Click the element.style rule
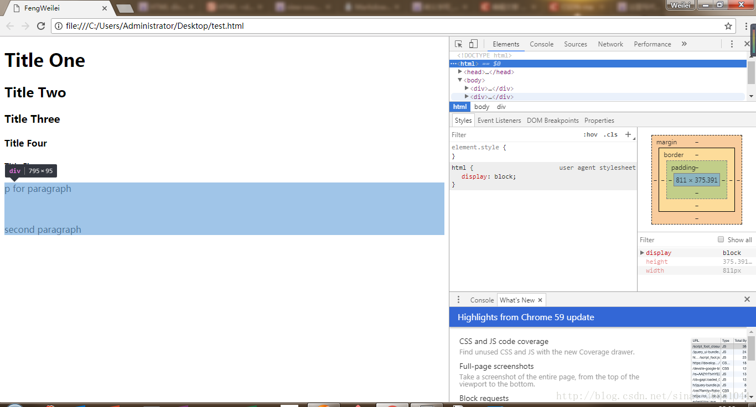The image size is (756, 407). 479,147
